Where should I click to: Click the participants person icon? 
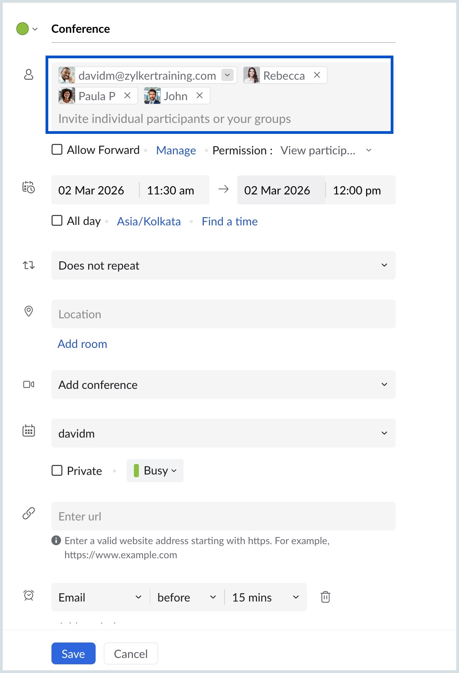pos(29,74)
